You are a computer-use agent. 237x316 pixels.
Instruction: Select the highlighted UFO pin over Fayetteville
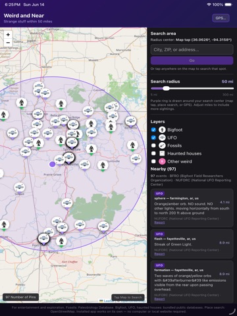click(69, 157)
